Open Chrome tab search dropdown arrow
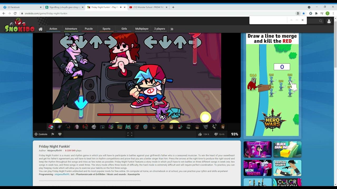 [309, 7]
